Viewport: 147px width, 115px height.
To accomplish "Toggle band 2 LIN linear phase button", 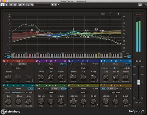I will tap(39, 64).
